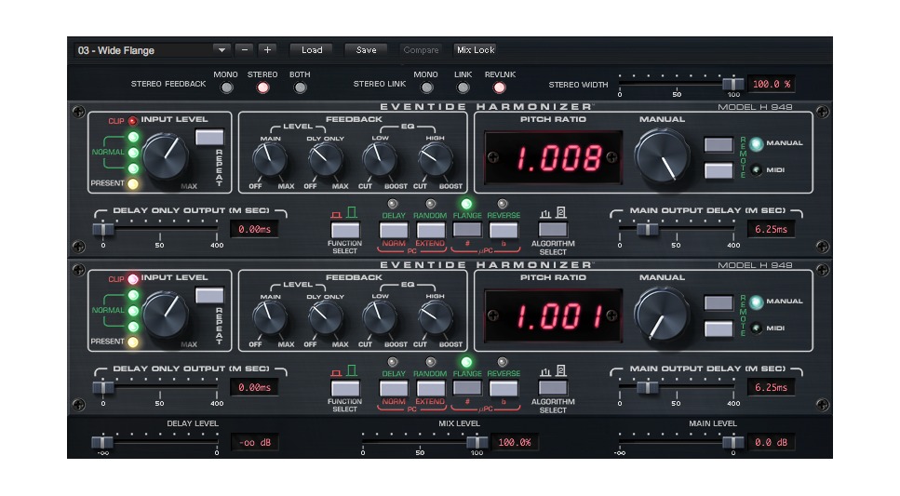Select Stereo Link LINK option
900x496 pixels.
463,87
